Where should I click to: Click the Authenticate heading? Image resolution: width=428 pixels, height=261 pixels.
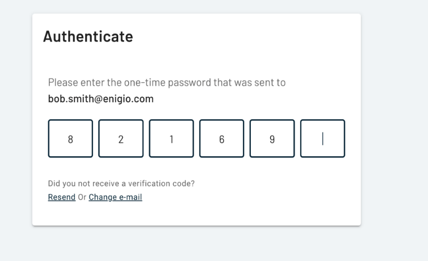pyautogui.click(x=88, y=37)
